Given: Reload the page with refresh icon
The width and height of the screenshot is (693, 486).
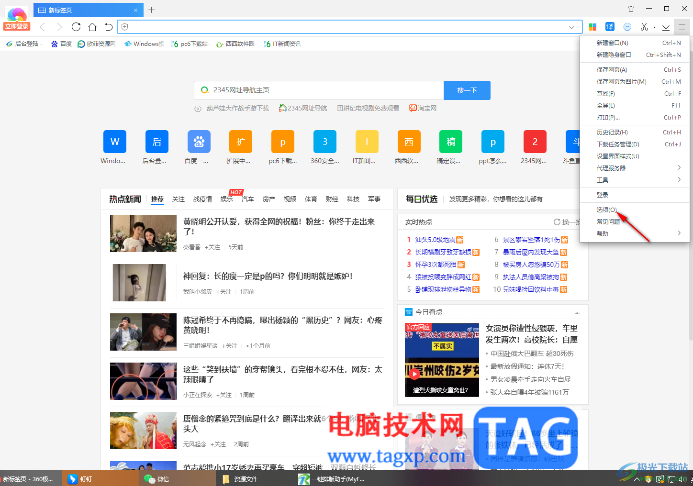Looking at the screenshot, I should 76,27.
